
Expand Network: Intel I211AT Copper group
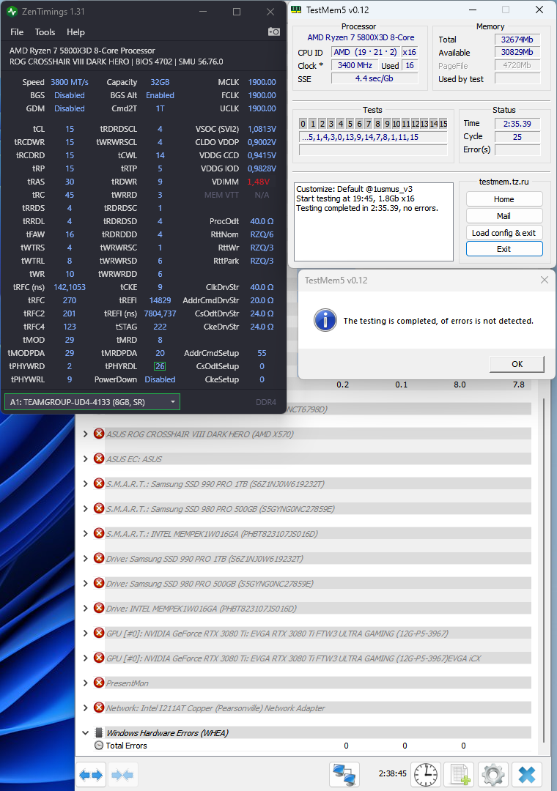click(85, 708)
